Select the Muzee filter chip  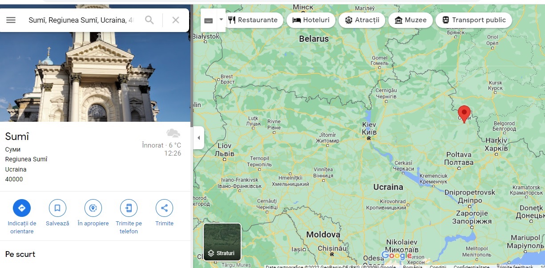[410, 20]
